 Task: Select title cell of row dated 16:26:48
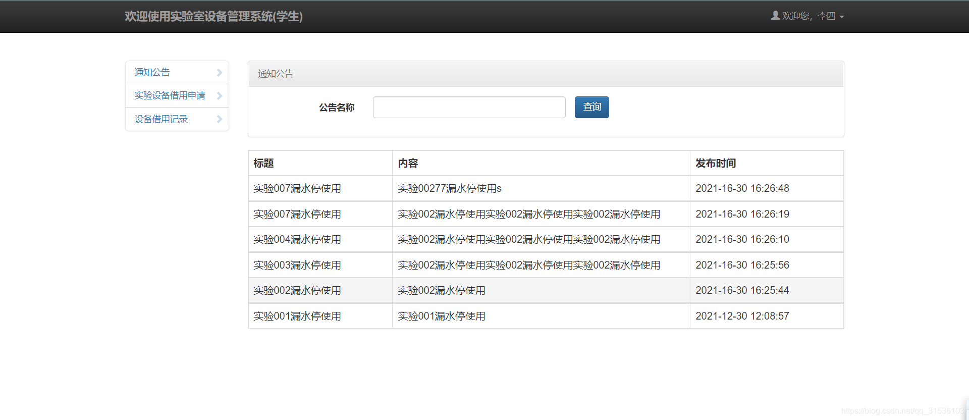pyautogui.click(x=320, y=188)
